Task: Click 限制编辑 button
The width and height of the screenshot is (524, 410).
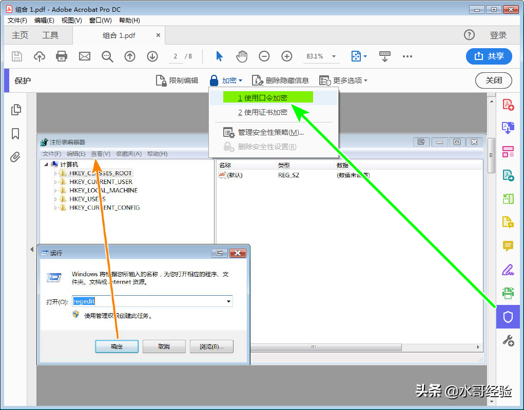Action: (x=177, y=80)
